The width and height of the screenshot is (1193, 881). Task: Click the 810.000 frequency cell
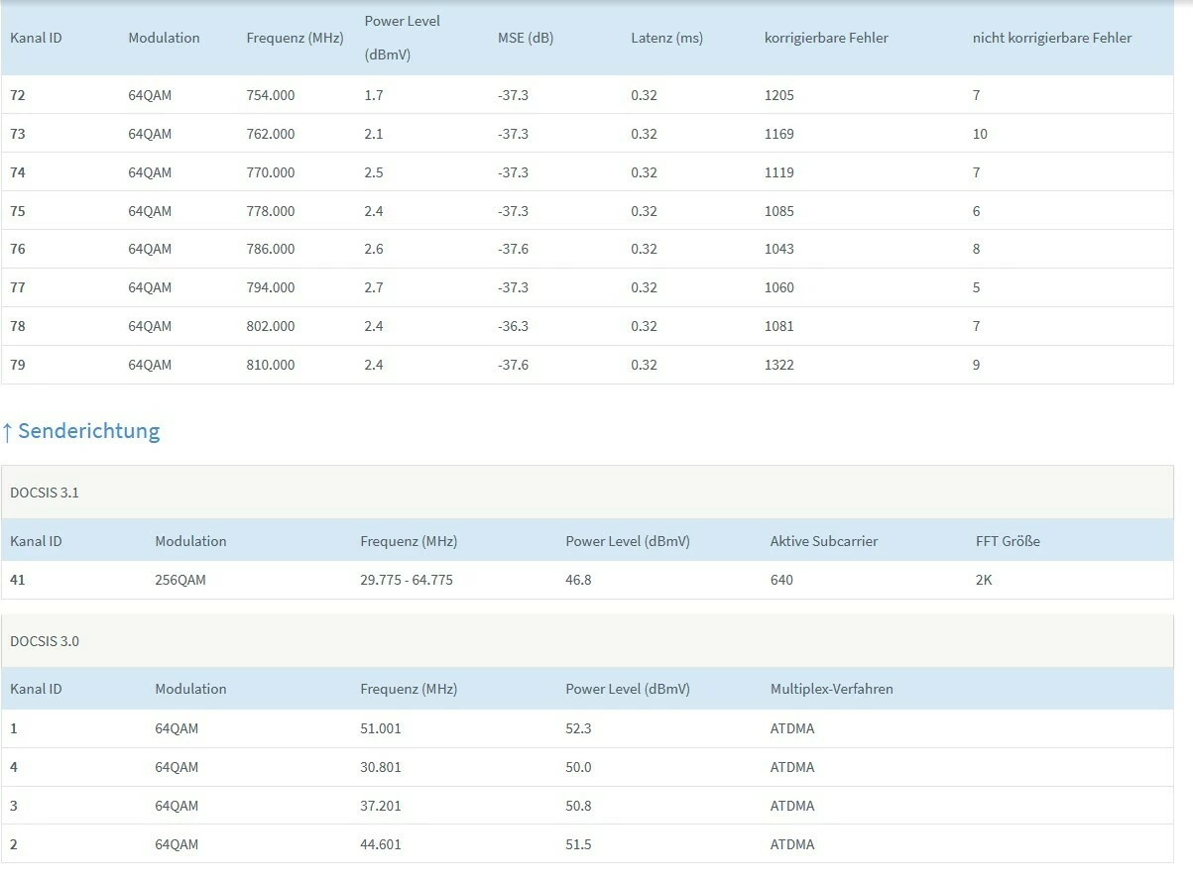(x=271, y=365)
